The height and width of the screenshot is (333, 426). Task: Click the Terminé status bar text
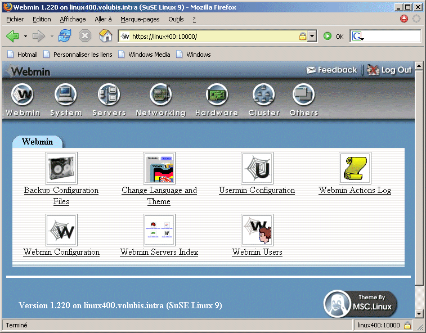click(16, 325)
